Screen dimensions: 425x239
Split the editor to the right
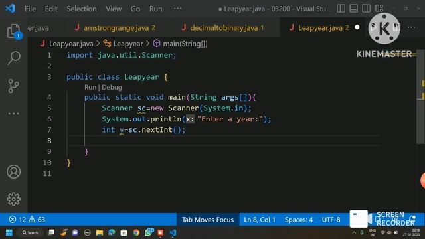tap(396, 27)
